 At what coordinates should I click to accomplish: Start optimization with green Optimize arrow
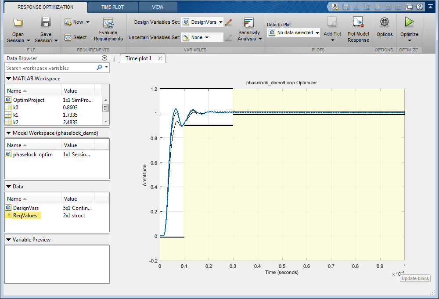409,22
